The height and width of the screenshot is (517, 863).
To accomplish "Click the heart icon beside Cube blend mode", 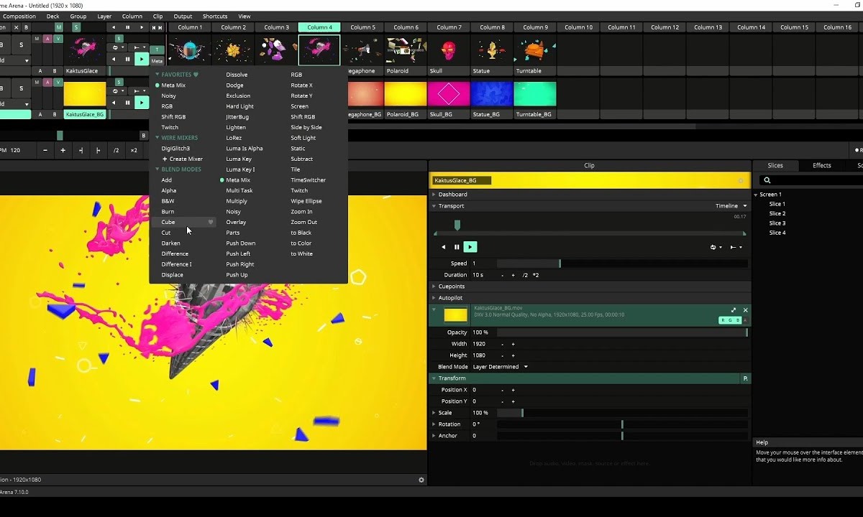I will (211, 223).
